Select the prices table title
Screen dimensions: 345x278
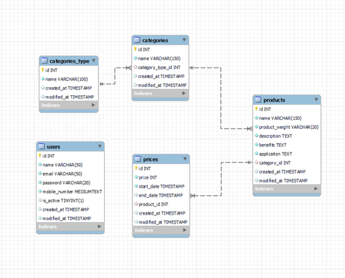click(x=150, y=159)
